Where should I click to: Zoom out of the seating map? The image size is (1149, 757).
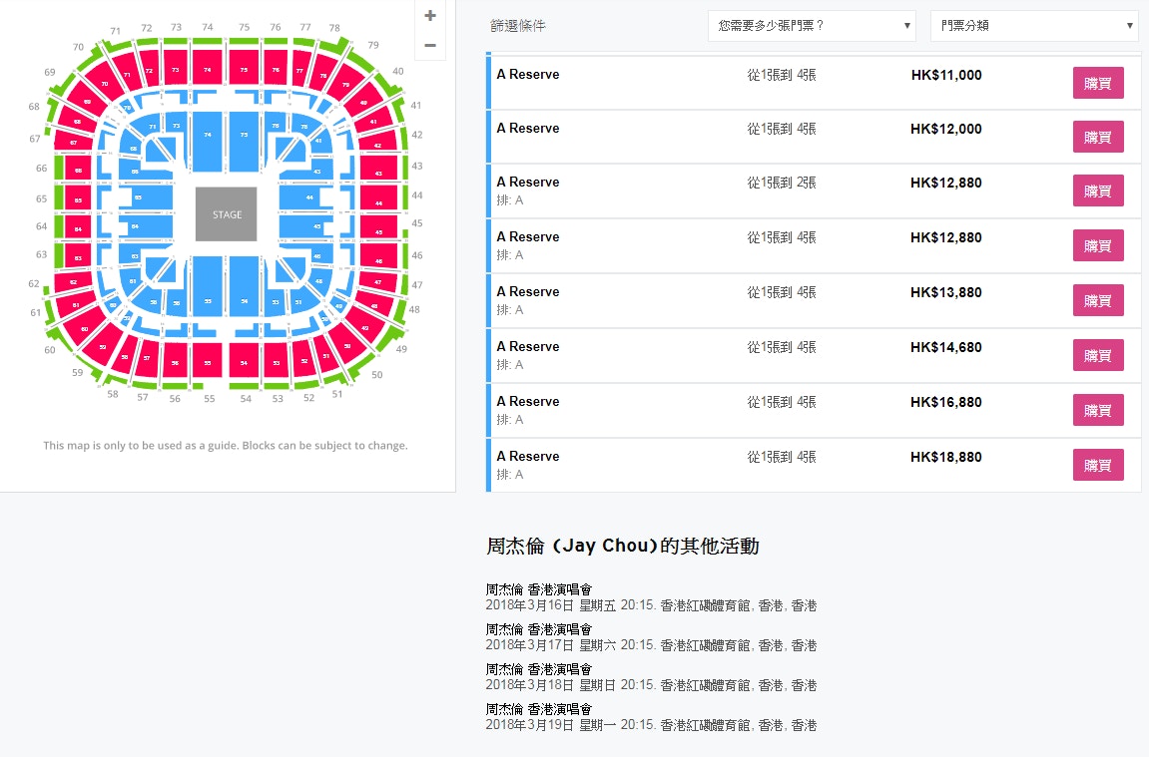click(430, 46)
